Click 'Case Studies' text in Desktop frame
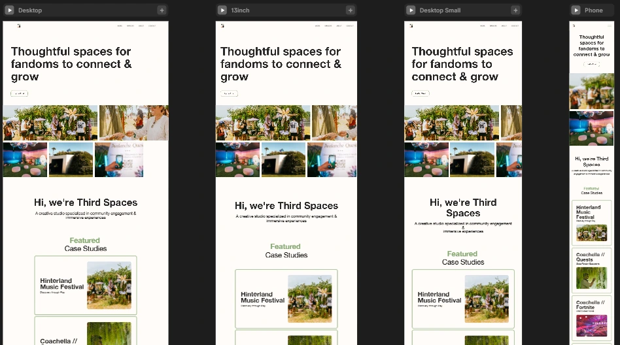The height and width of the screenshot is (345, 620). (86, 248)
